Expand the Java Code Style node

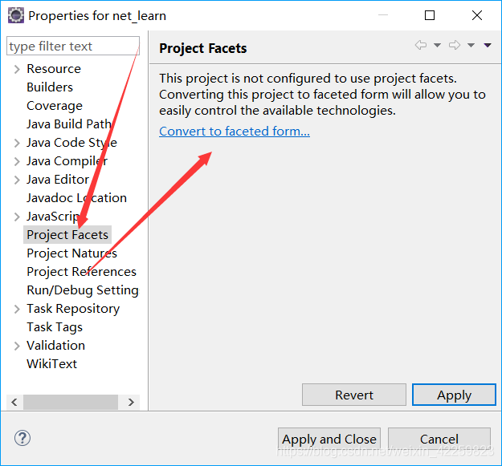(x=17, y=143)
